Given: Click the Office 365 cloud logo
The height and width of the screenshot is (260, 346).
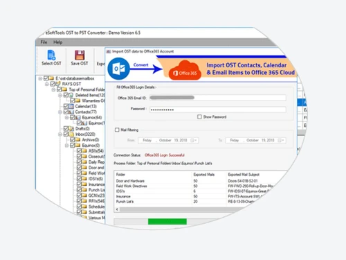Looking at the screenshot, I should 185,70.
